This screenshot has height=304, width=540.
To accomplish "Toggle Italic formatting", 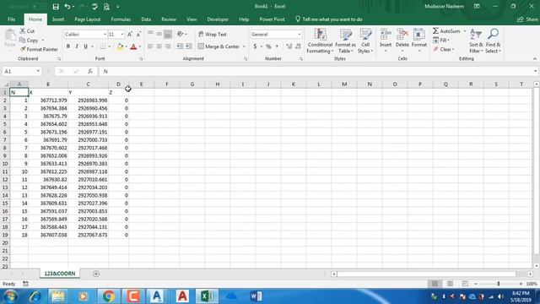I will point(77,46).
